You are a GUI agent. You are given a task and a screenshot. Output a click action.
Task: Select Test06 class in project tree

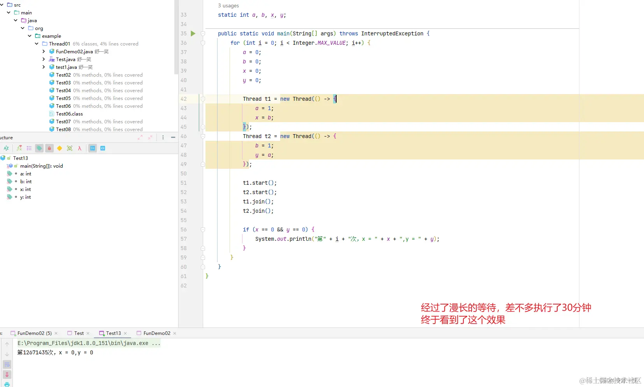tap(63, 106)
